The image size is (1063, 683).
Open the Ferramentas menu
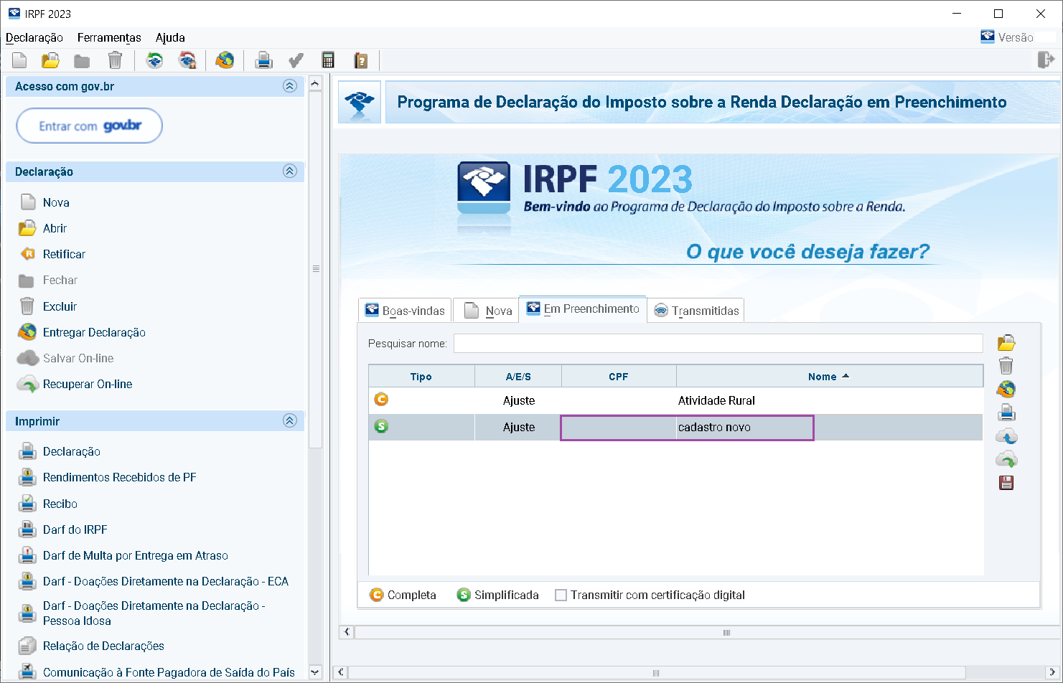point(109,37)
